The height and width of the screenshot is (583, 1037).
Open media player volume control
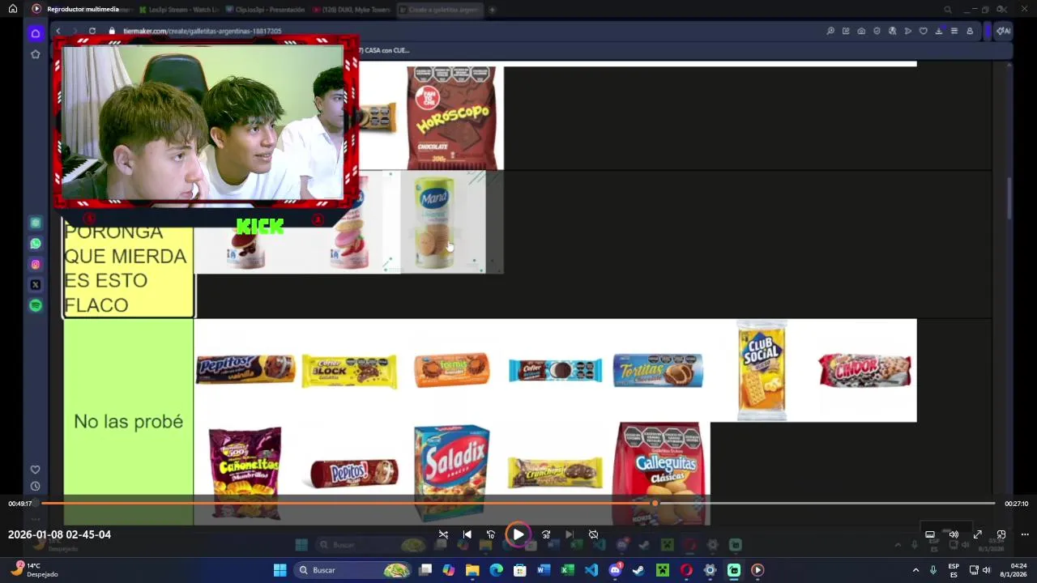point(954,534)
